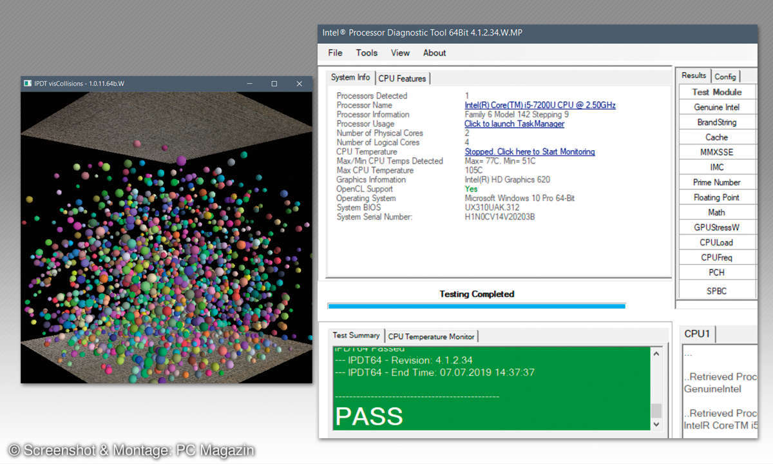This screenshot has height=464, width=773.
Task: Click the Max= 77C, Min= 51C value
Action: (502, 161)
